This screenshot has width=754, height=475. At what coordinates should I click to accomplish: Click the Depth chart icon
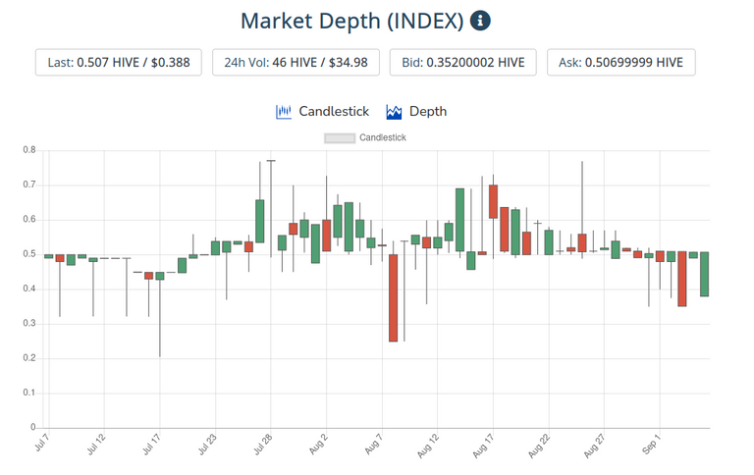pyautogui.click(x=394, y=112)
